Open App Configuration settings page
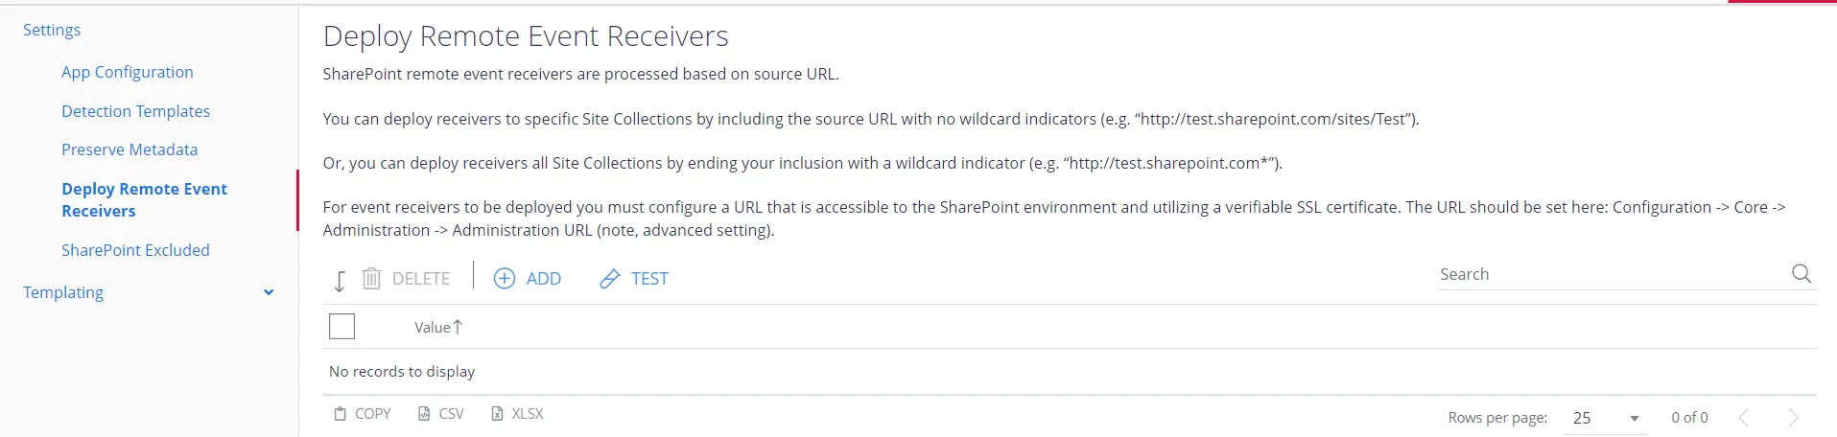 pyautogui.click(x=128, y=72)
